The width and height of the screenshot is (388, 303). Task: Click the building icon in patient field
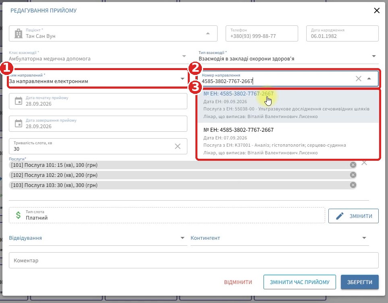pos(19,33)
